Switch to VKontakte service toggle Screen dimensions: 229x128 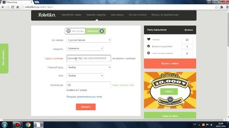(x=96, y=31)
